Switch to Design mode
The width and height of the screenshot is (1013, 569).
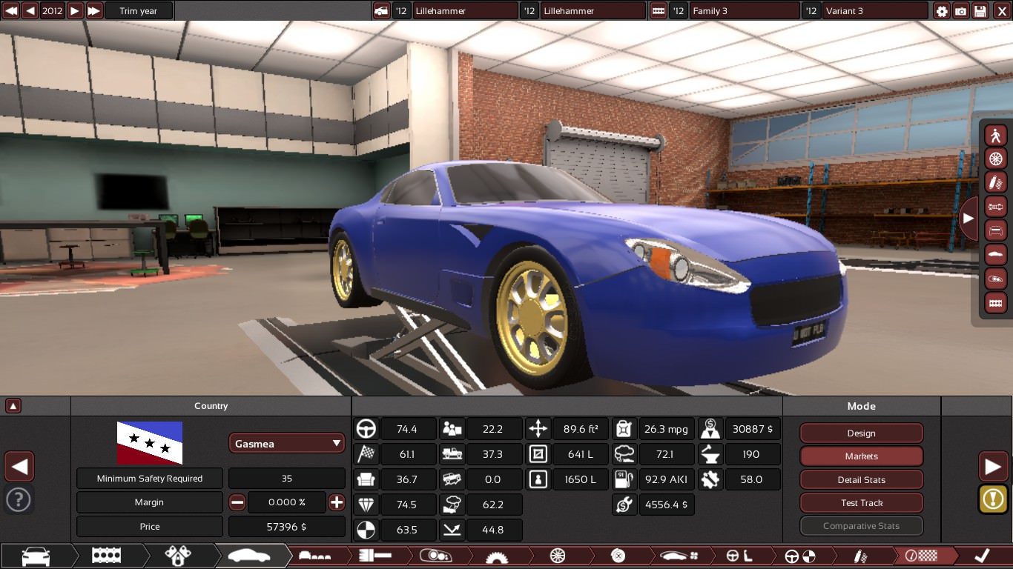(x=862, y=433)
